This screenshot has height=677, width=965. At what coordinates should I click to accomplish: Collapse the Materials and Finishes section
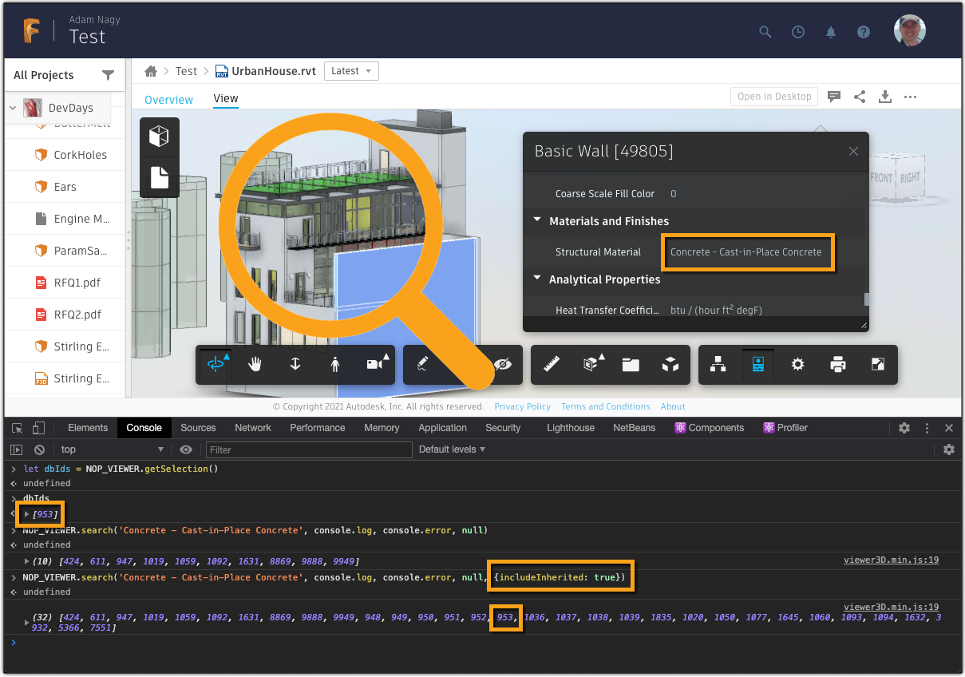(x=537, y=221)
